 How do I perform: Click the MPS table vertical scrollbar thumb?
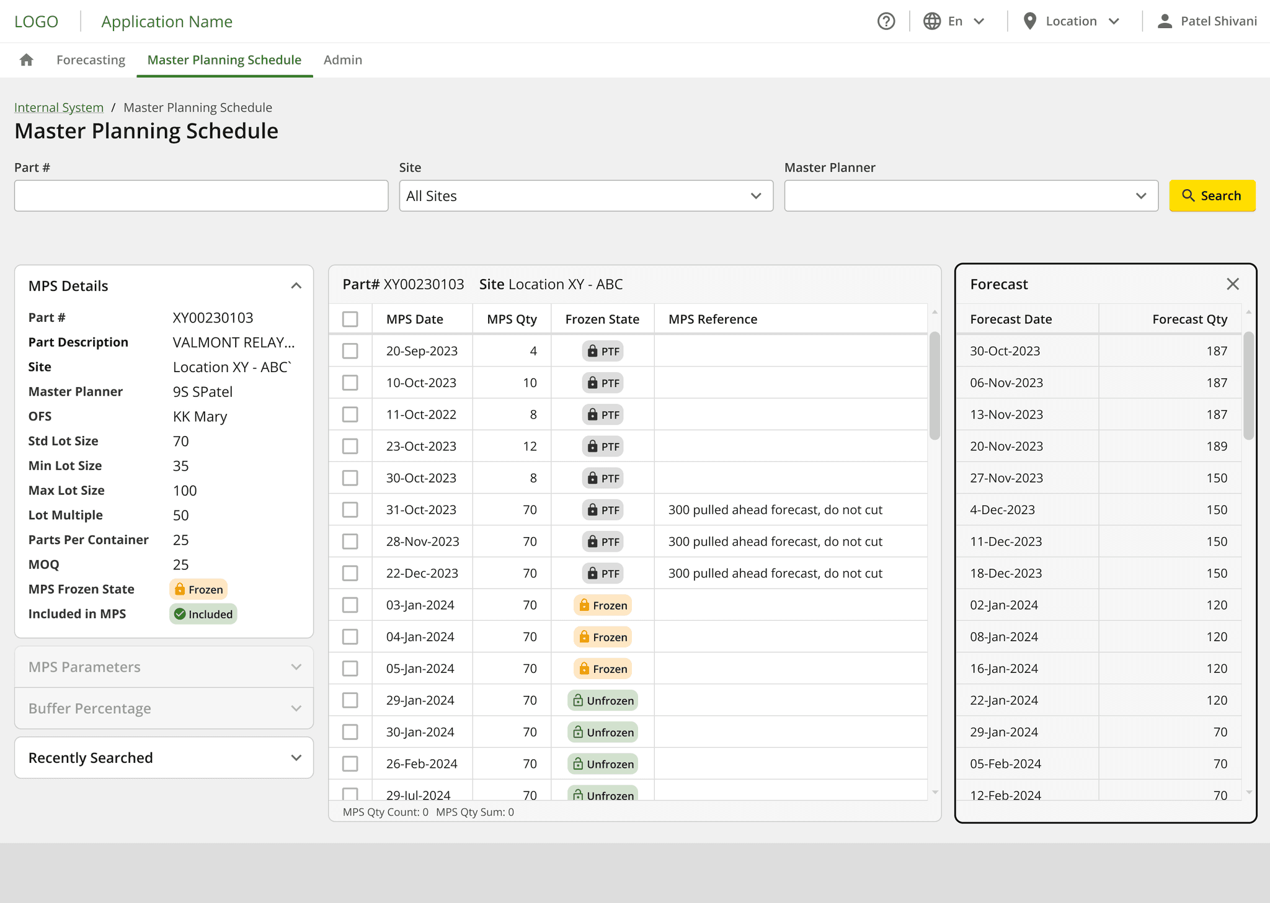tap(935, 386)
